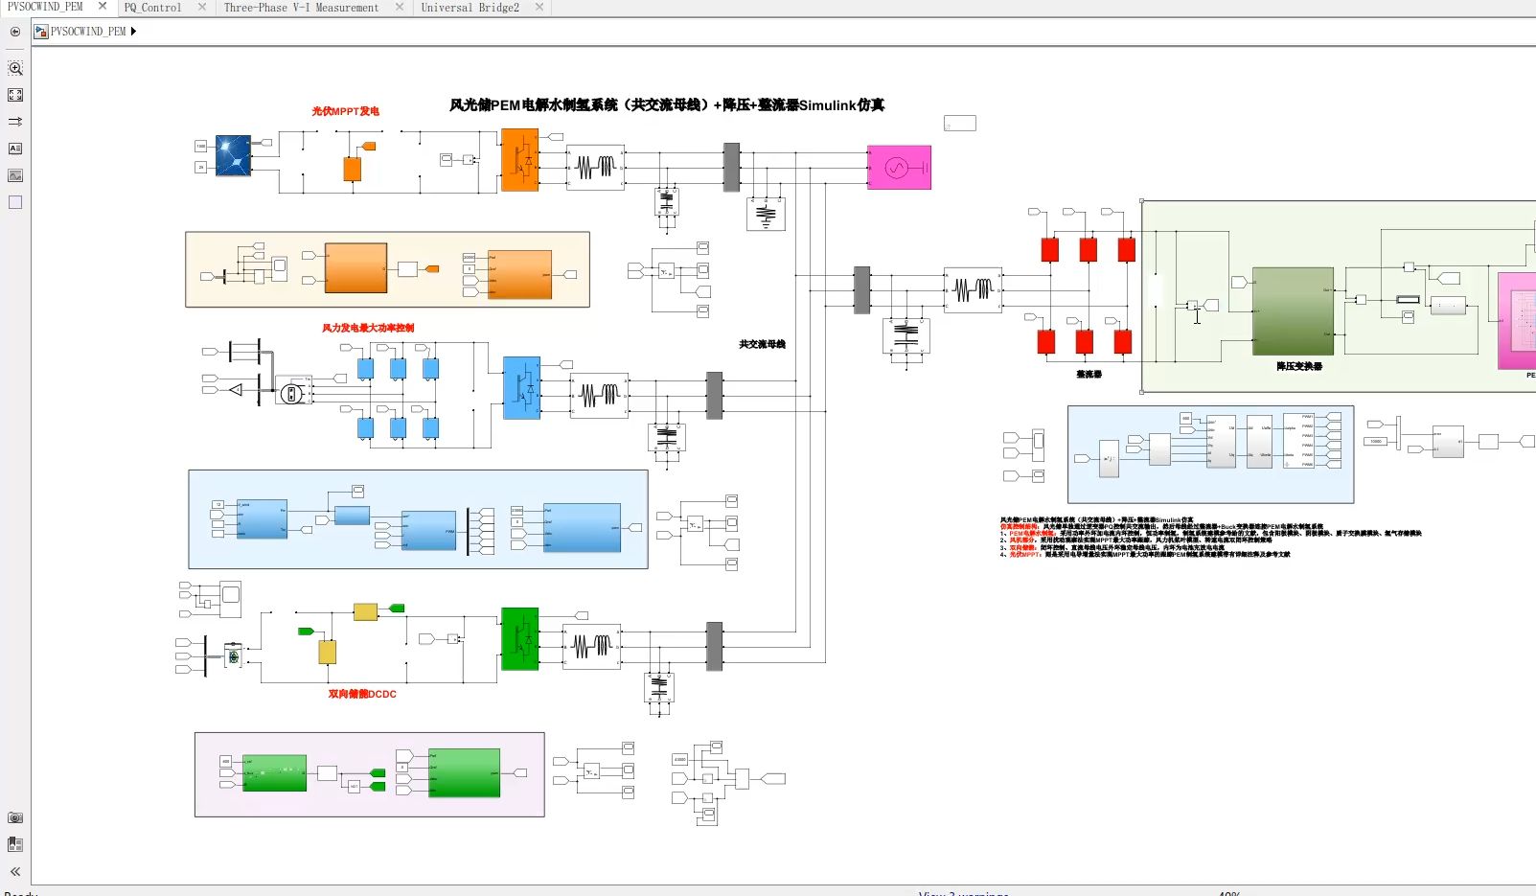Click the small empty box near the title
The width and height of the screenshot is (1536, 896).
(960, 123)
